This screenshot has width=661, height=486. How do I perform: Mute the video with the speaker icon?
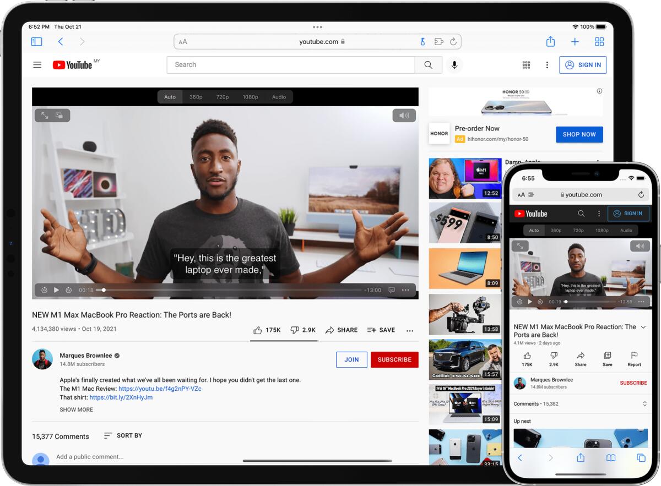coord(404,115)
